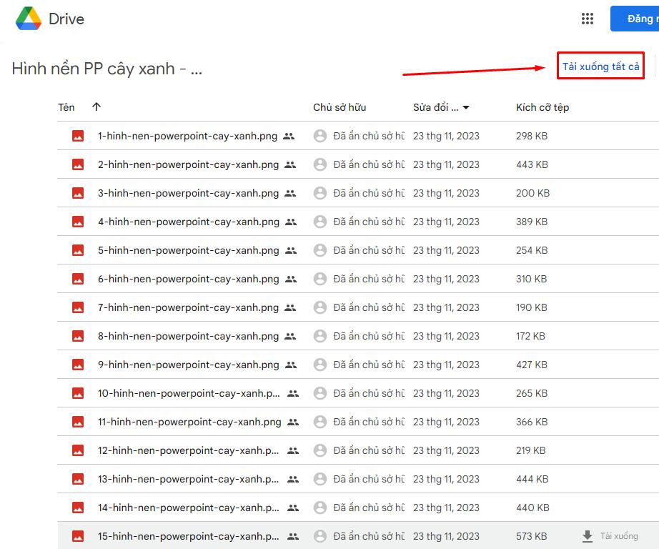Image resolution: width=659 pixels, height=549 pixels.
Task: Open the folder title Hình nền PP cây xanh
Action: pyautogui.click(x=106, y=69)
